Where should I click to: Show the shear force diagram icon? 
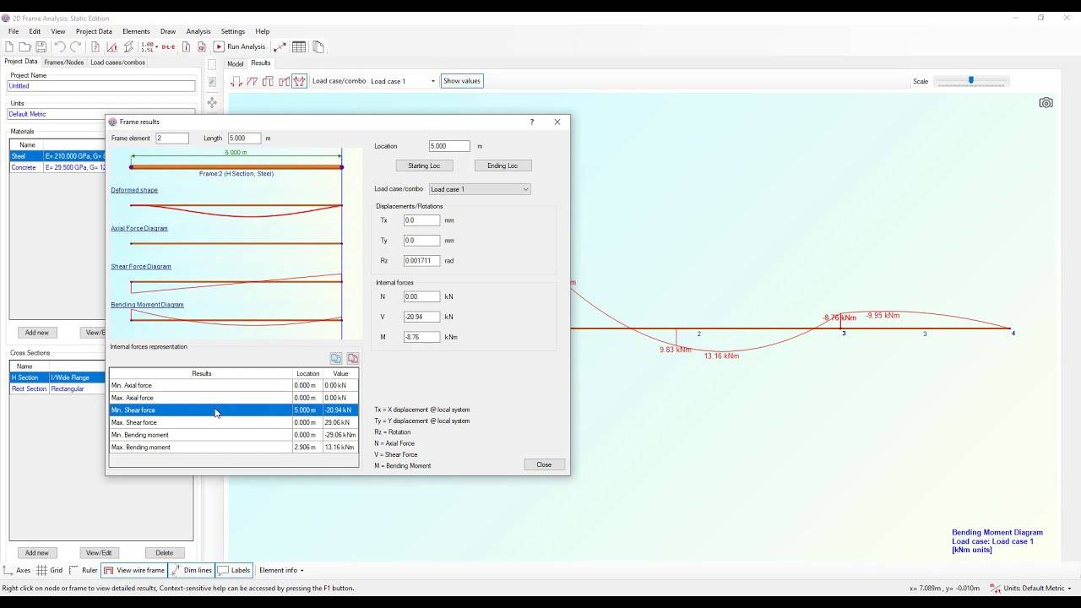point(268,81)
